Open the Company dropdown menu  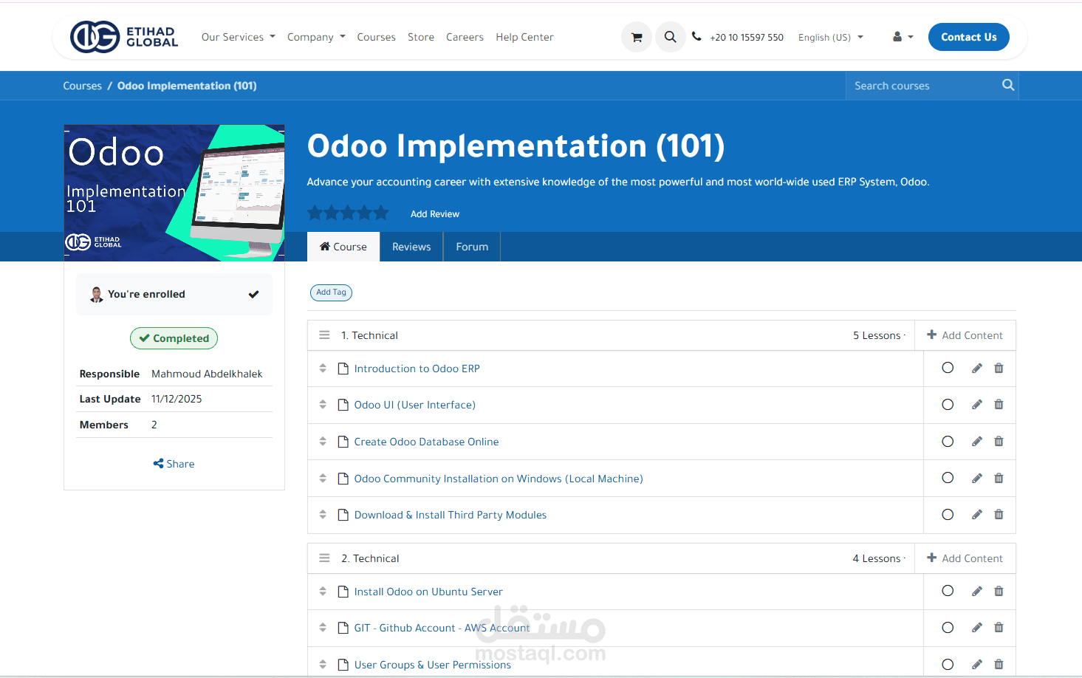(x=316, y=37)
